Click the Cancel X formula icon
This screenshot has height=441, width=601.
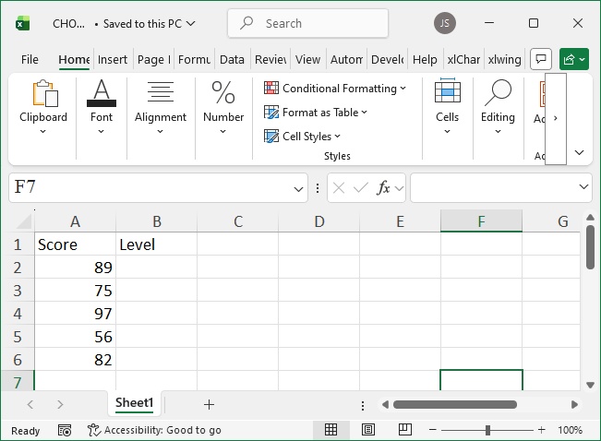[x=339, y=187]
